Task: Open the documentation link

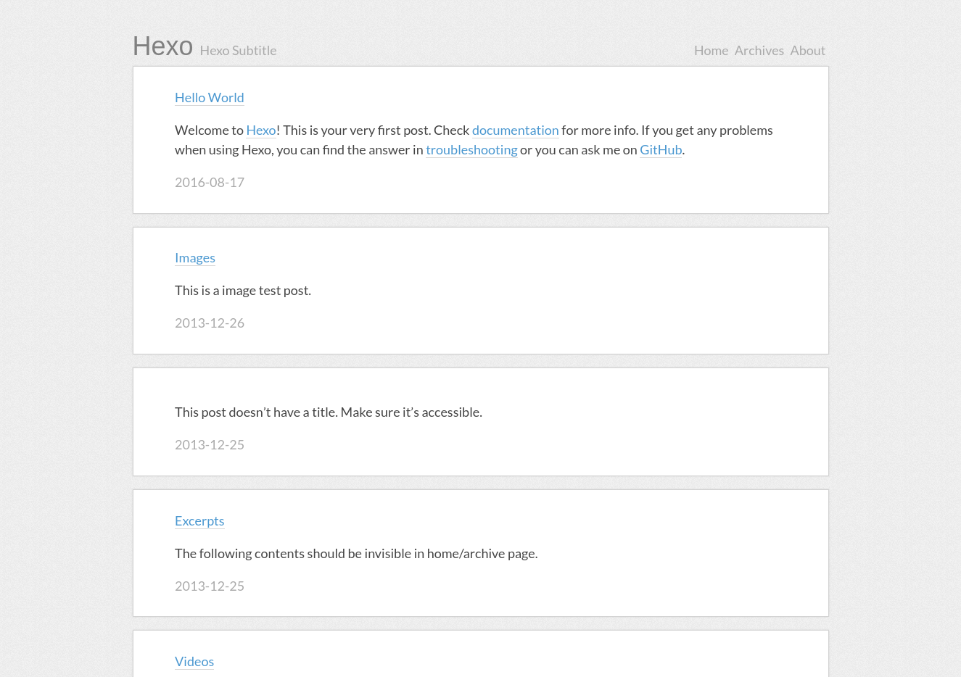Action: 515,130
